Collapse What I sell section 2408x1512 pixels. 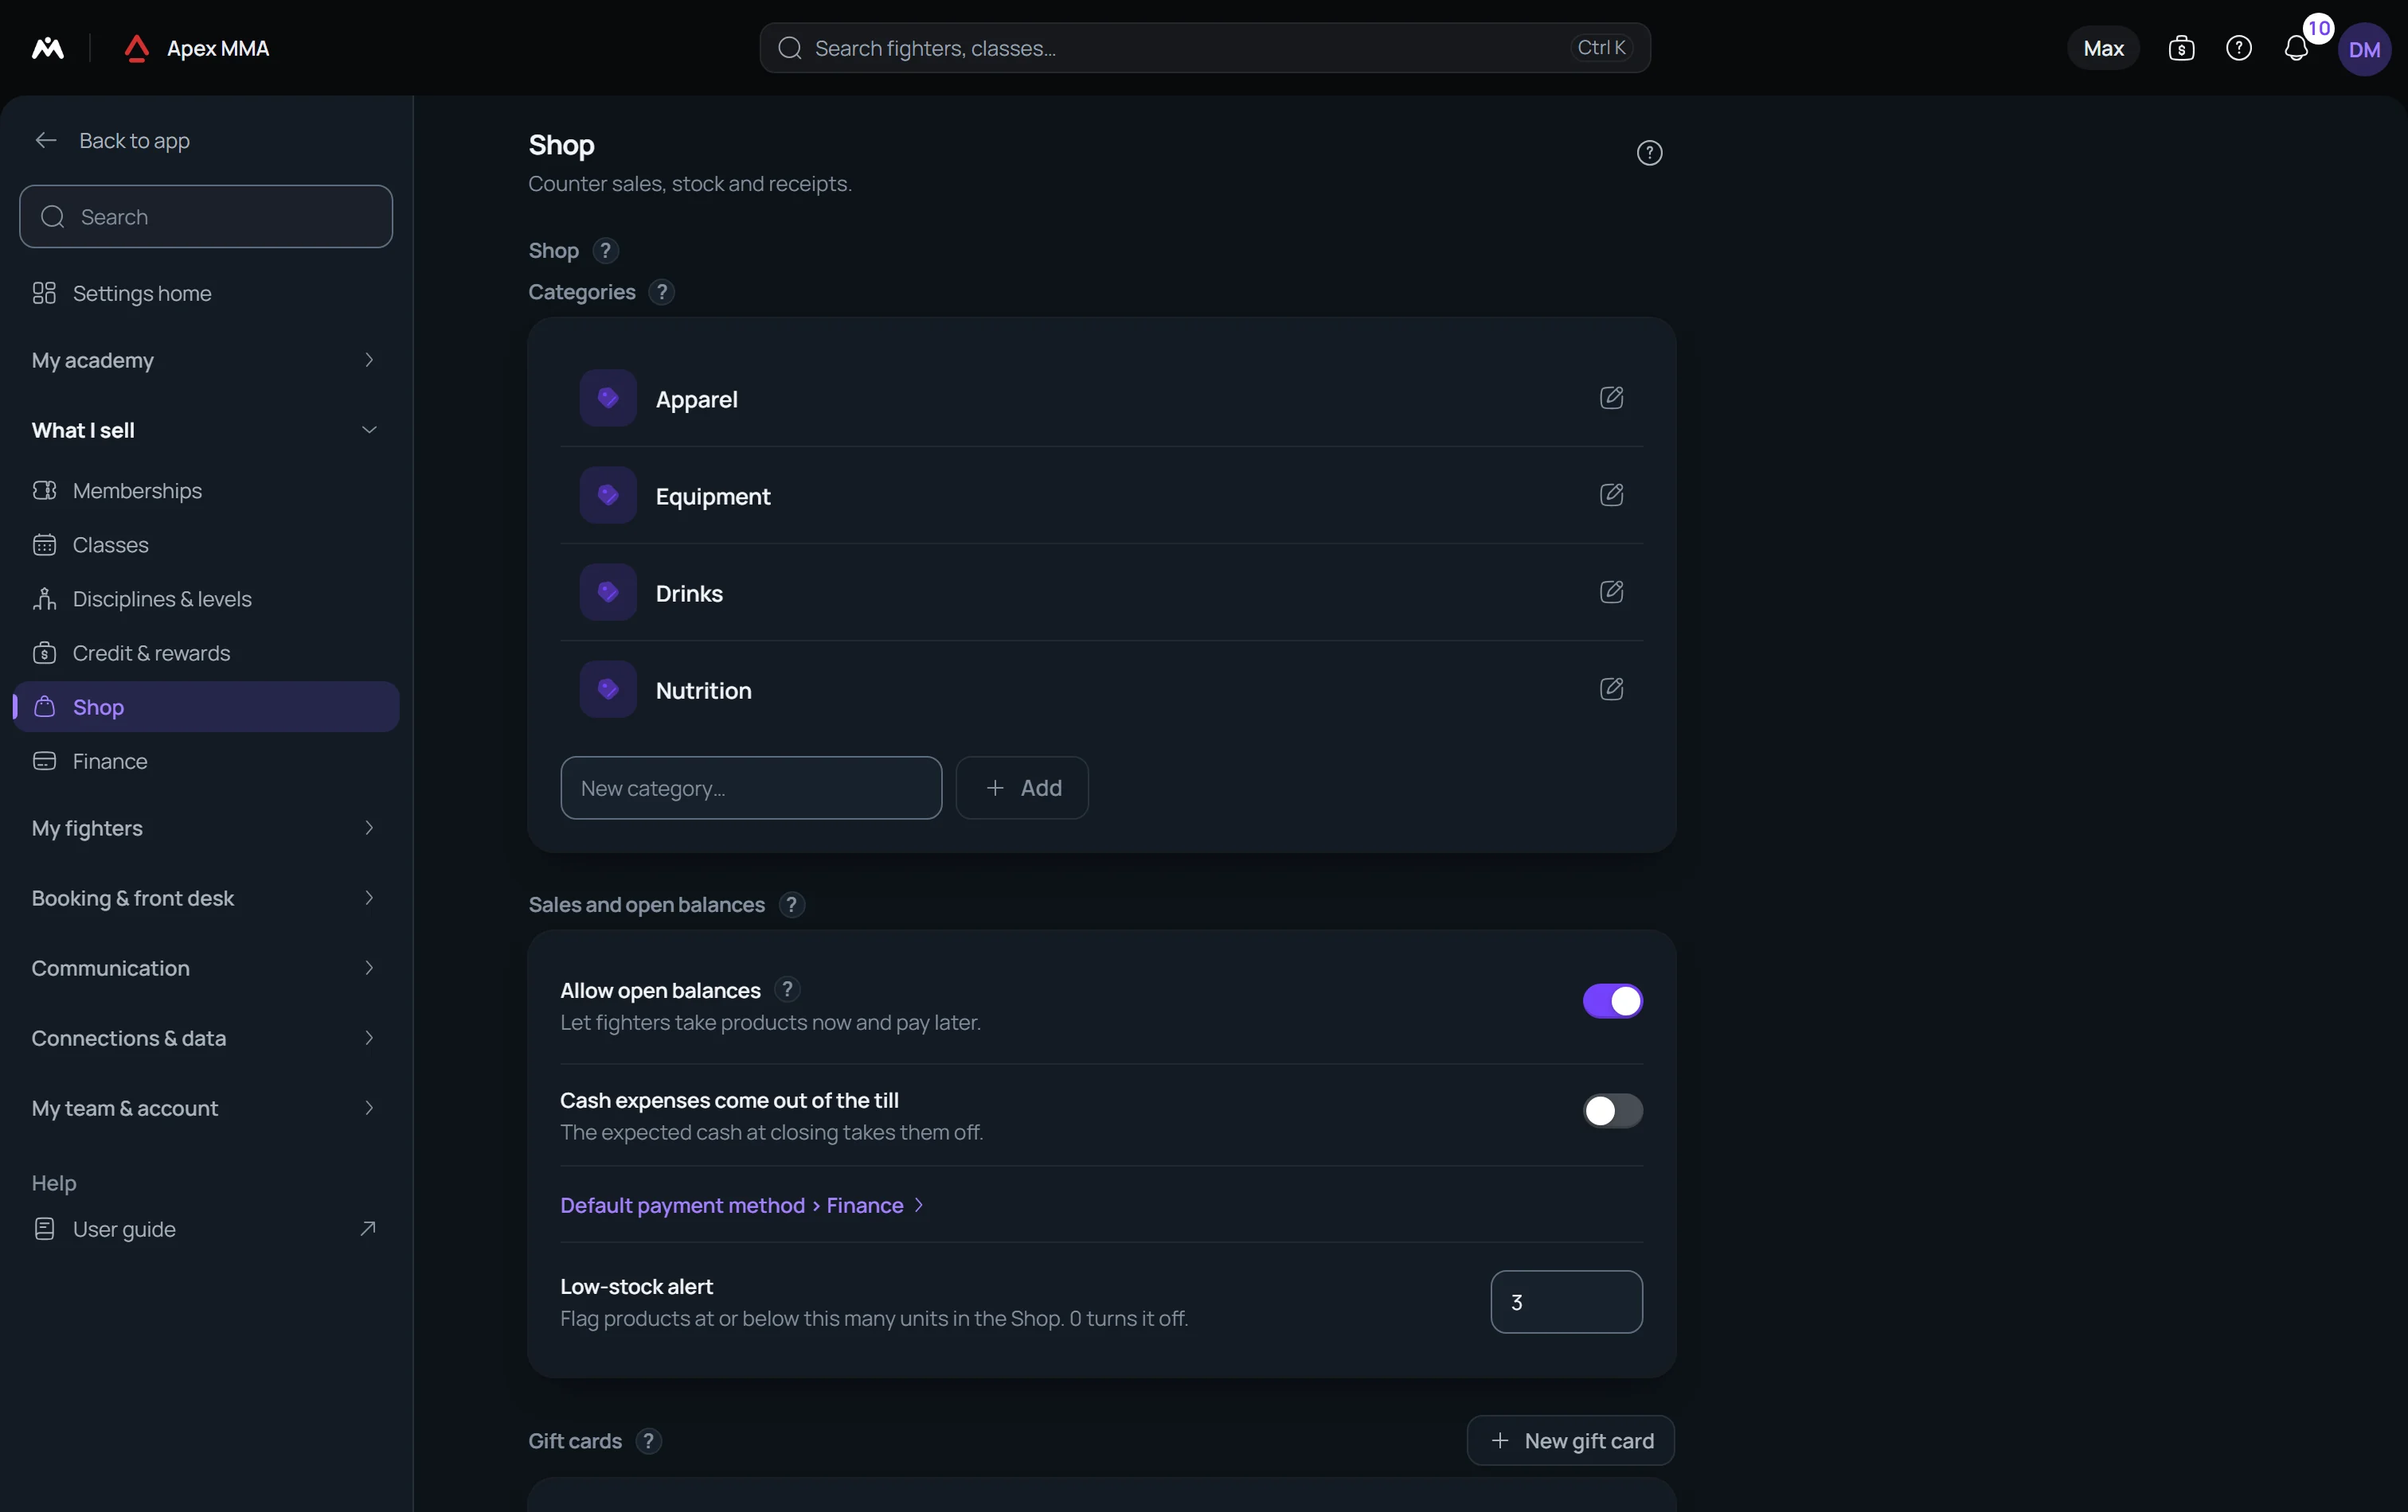206,430
